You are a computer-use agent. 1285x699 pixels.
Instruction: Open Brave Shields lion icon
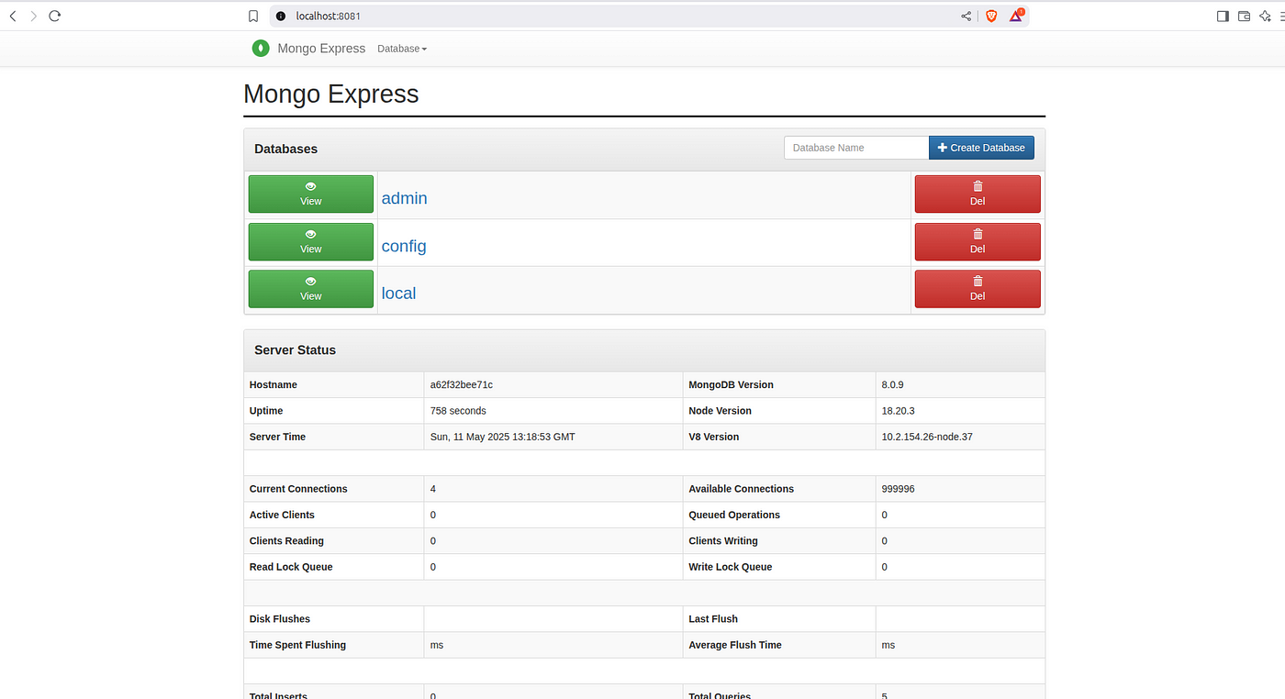(991, 16)
